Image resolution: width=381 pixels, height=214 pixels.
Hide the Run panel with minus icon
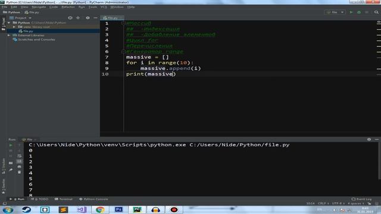377,140
